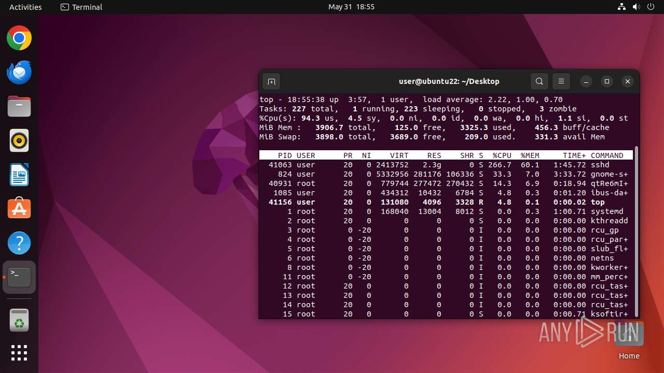Click the %MEM column header
The width and height of the screenshot is (664, 373).
(x=530, y=155)
